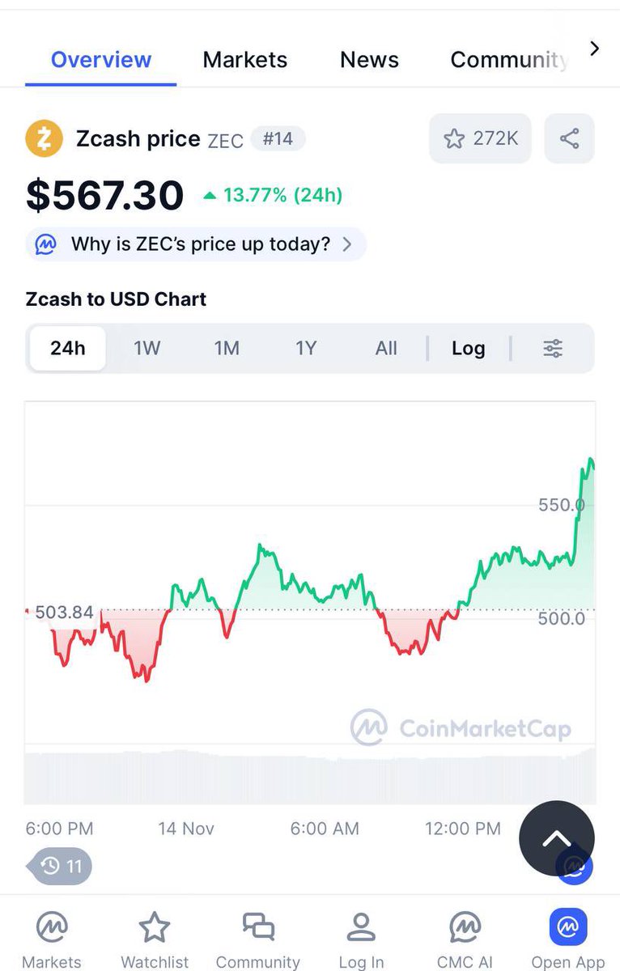Viewport: 620px width, 971px height.
Task: Open Markets in bottom navigation
Action: (52, 937)
